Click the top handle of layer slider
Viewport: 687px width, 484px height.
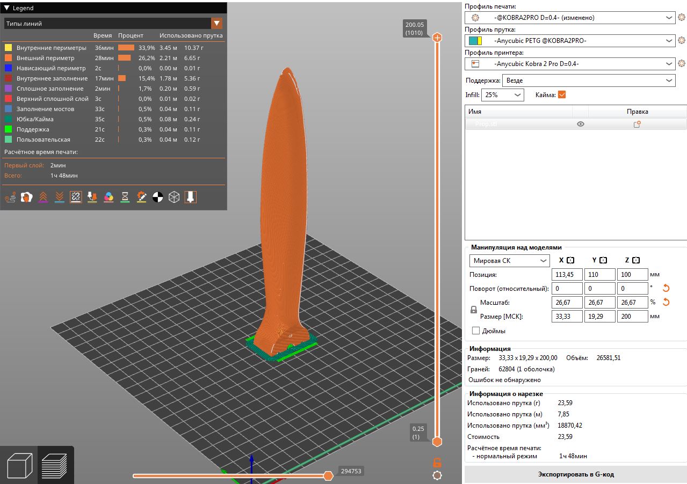tap(437, 38)
